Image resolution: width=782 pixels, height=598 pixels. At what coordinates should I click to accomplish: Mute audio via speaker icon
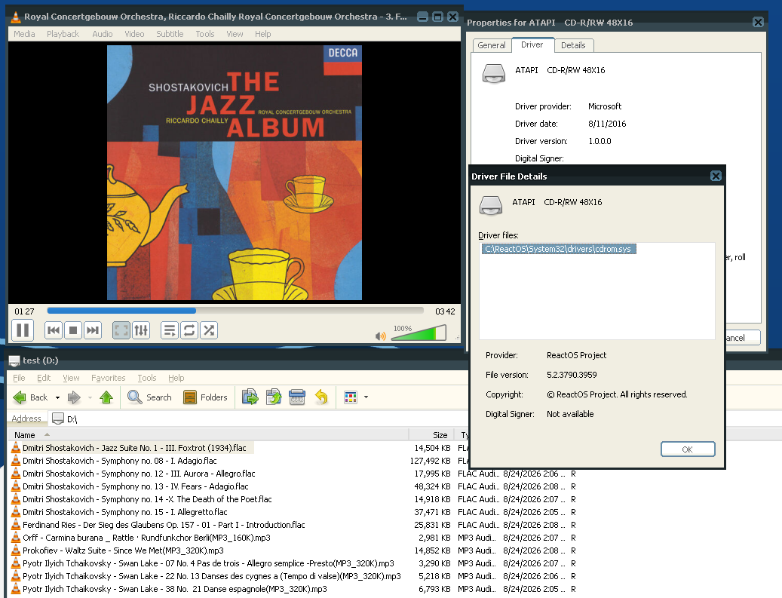(x=381, y=336)
